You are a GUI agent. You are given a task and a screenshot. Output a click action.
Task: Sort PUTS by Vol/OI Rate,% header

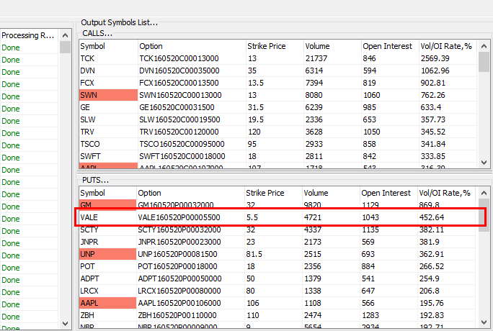pos(447,193)
